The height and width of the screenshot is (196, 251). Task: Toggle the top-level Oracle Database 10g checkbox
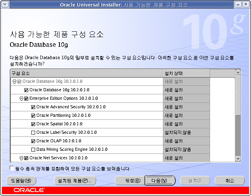pyautogui.click(x=19, y=82)
